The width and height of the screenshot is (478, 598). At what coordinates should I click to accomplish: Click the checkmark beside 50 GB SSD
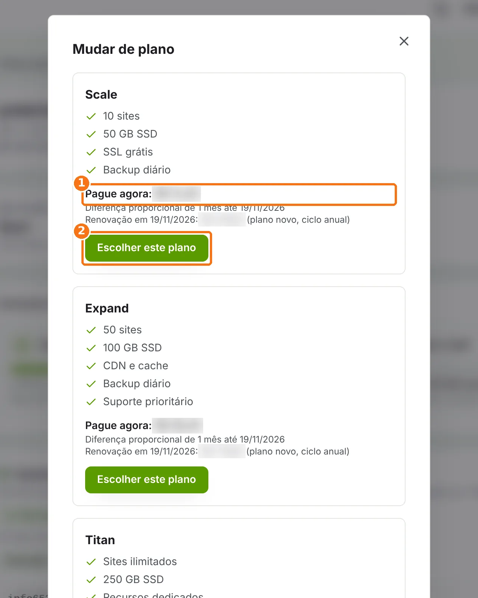[91, 134]
